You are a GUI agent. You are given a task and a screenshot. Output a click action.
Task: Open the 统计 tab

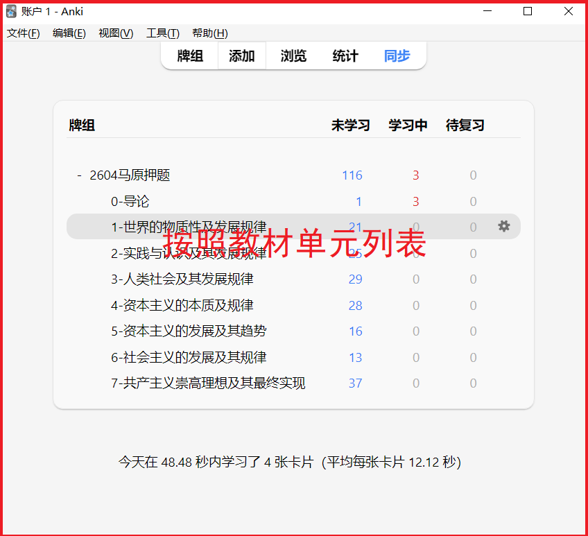pyautogui.click(x=345, y=56)
